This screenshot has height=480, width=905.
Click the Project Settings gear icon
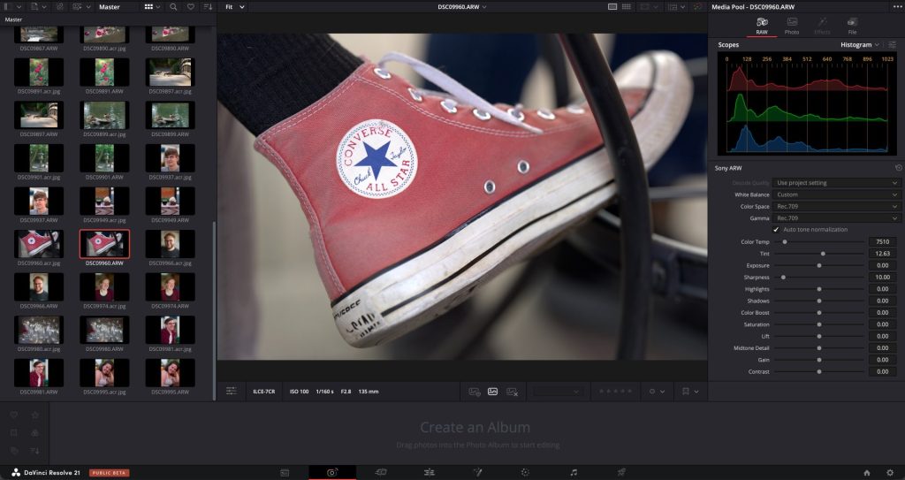click(889, 472)
